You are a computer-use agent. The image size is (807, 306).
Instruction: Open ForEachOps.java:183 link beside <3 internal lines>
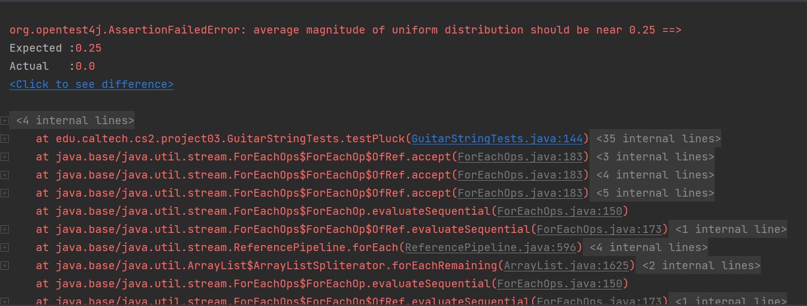point(520,157)
